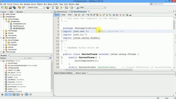Select btn_ServerActionPerformed in Navigator
The height and width of the screenshot is (99, 176).
coord(22,65)
